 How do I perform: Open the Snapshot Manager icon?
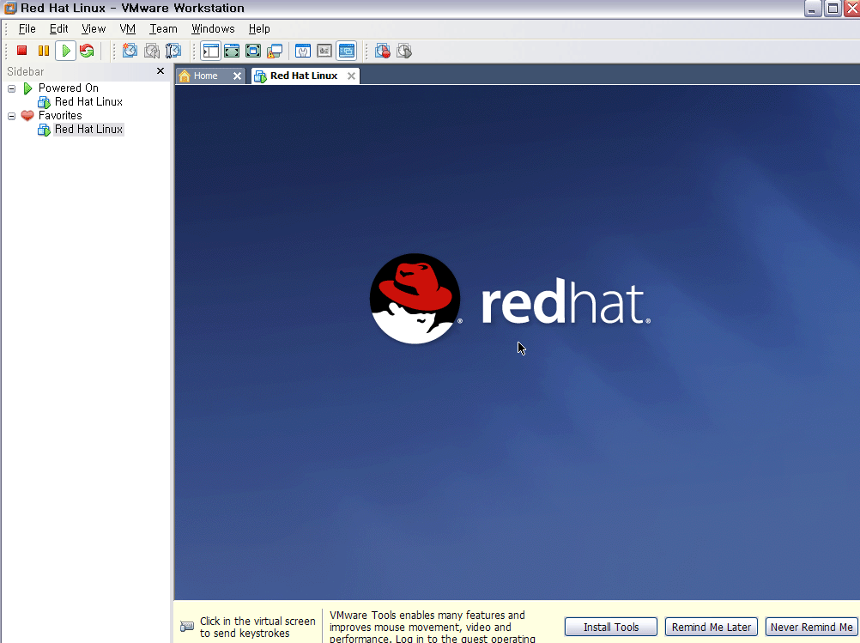click(173, 51)
